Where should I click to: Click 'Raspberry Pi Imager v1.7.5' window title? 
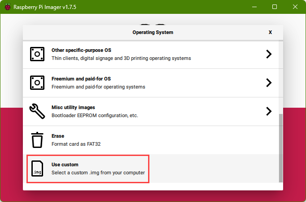pos(45,7)
